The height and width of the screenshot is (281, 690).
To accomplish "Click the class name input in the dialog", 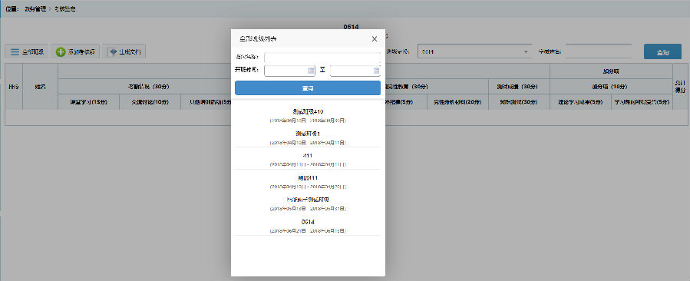I will [x=322, y=58].
